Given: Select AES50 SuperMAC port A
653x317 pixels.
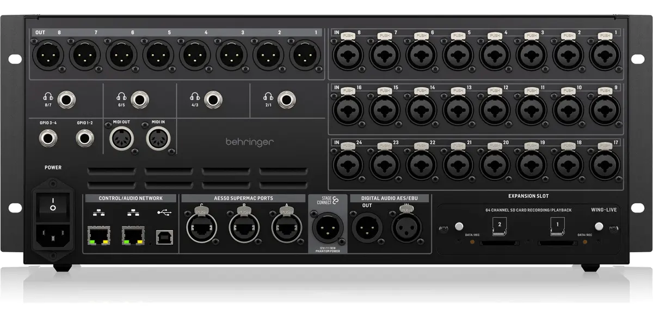Looking at the screenshot, I should [x=286, y=227].
